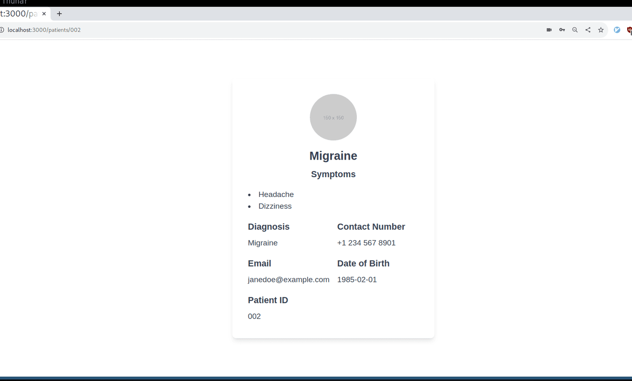Click the Migraine title heading
The width and height of the screenshot is (632, 381).
[x=333, y=156]
